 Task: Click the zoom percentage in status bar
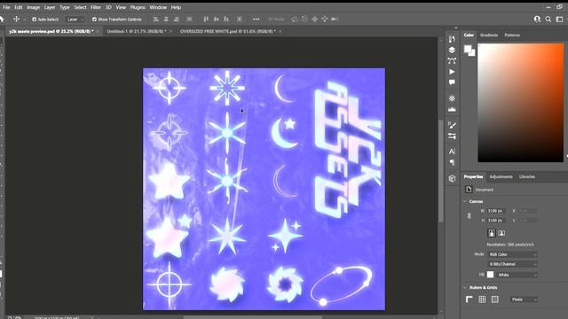(14, 317)
